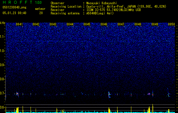Viewport: 178px width, 113px height.
Task: Click the 'Observer' field label
Action: (x=57, y=3)
